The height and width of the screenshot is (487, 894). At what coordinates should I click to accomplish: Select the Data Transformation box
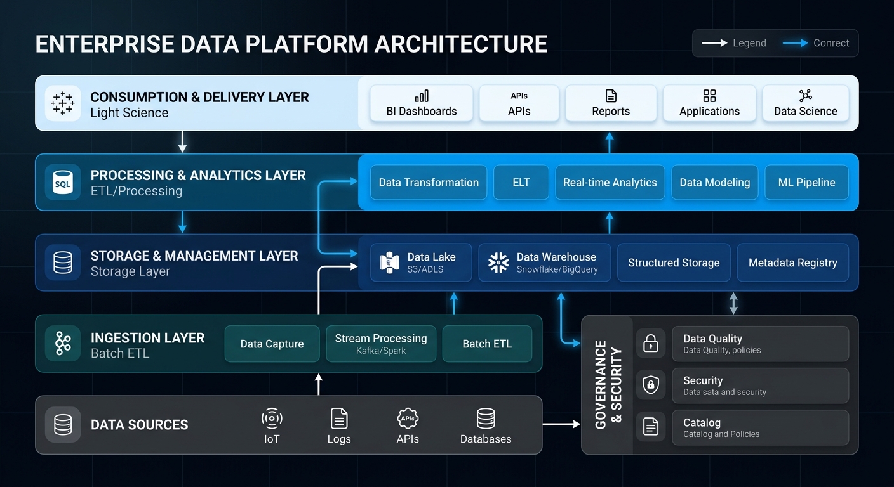[429, 183]
